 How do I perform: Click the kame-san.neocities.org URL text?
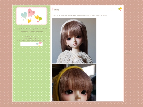tap(34, 41)
